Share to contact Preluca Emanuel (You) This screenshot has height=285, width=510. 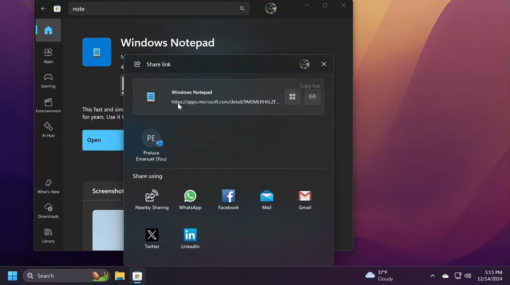point(151,145)
